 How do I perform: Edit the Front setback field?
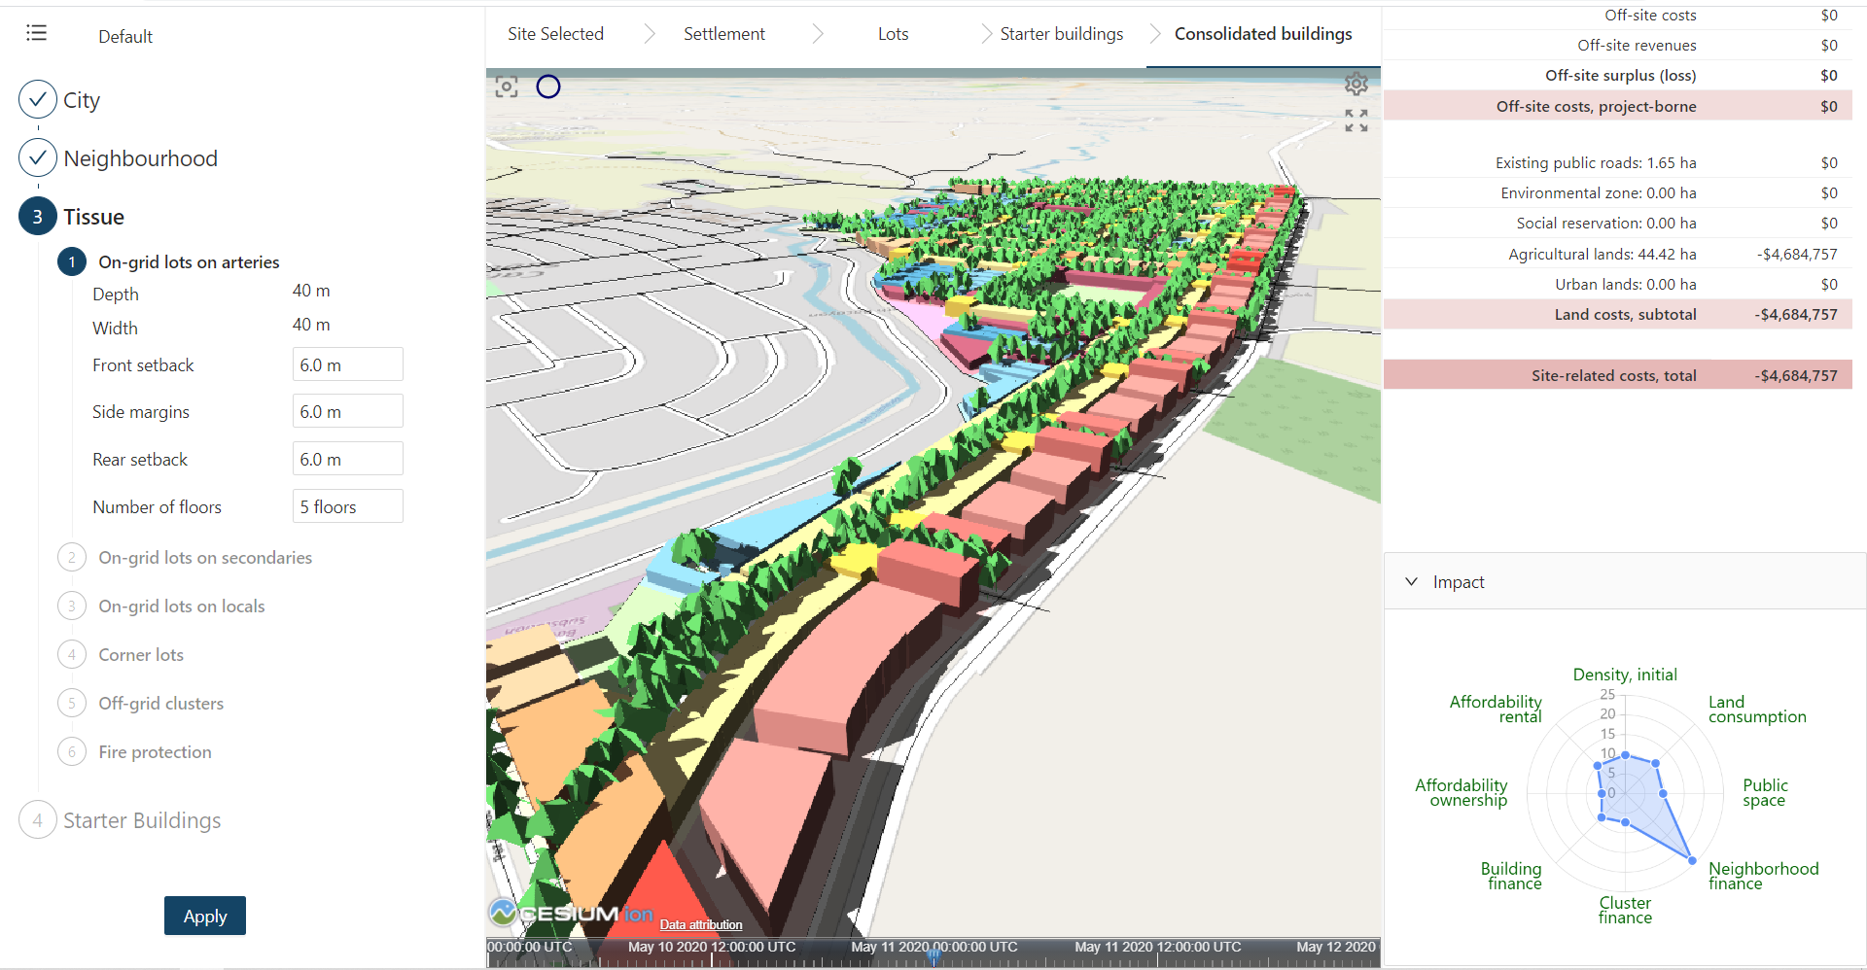coord(347,364)
